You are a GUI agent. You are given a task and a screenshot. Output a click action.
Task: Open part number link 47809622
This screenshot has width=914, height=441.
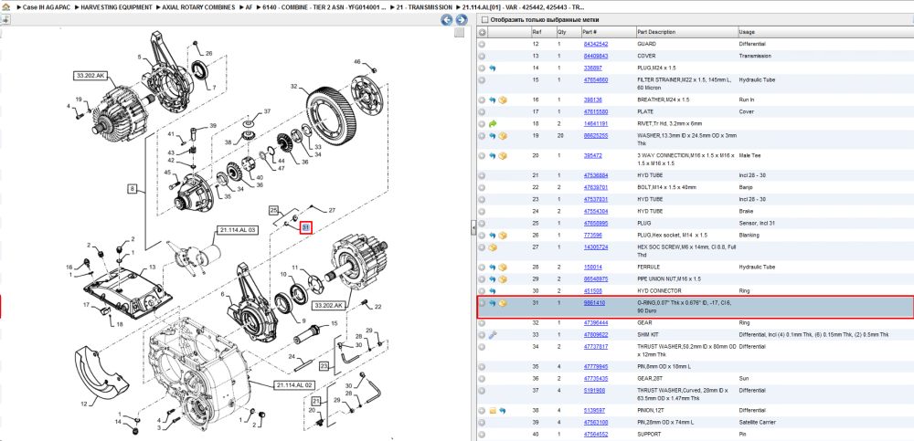[x=596, y=334]
